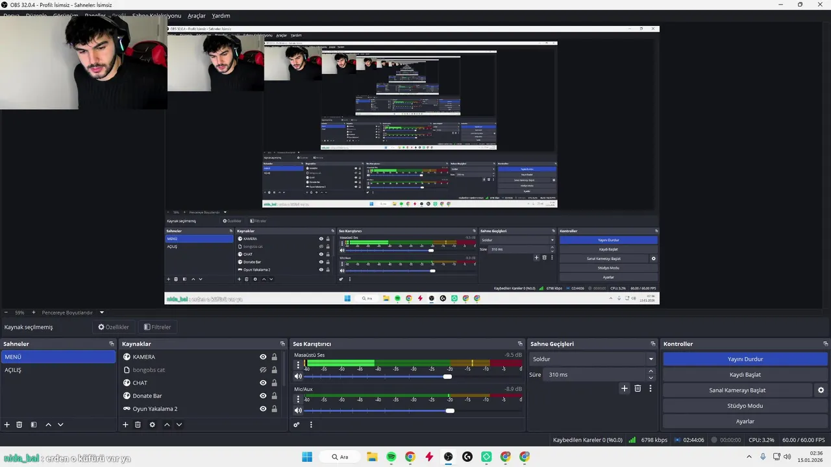Open Masaüstü Ses options three-dot menu

(298, 365)
